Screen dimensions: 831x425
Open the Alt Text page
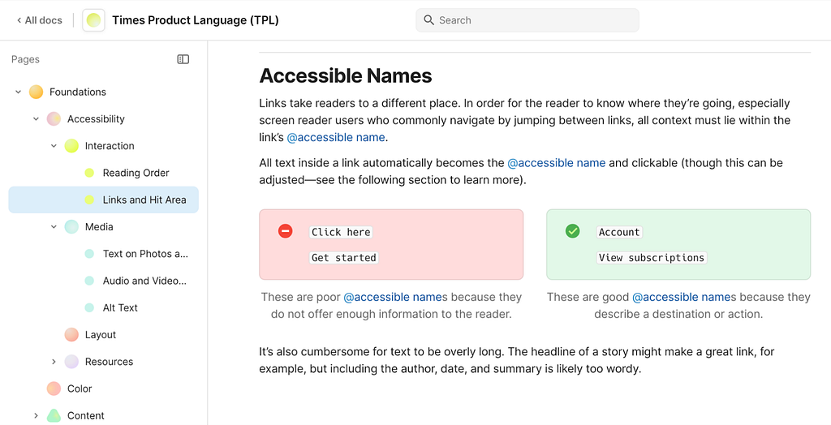120,307
